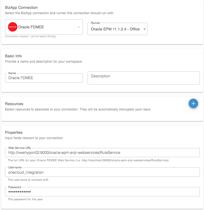204x210 pixels.
Task: Click the Properties heading
Action: [x=14, y=132]
